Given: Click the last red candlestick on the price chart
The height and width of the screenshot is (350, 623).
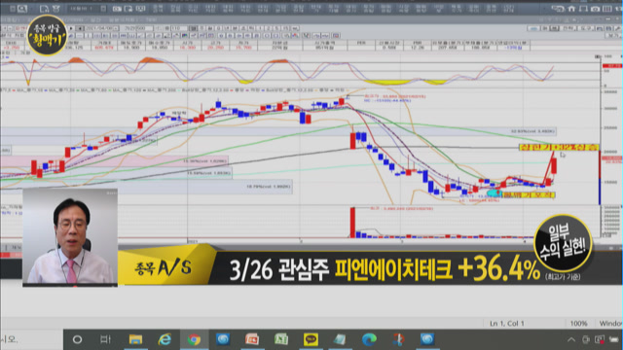Looking at the screenshot, I should (x=554, y=165).
